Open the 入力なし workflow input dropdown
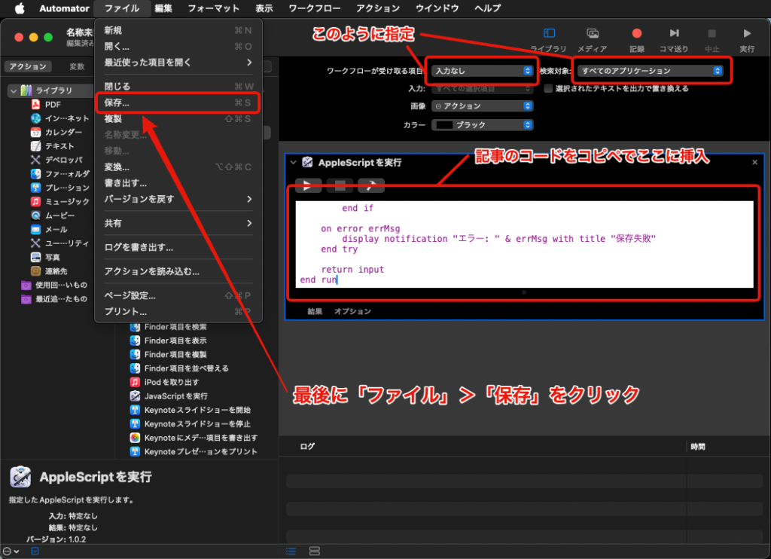The width and height of the screenshot is (771, 559). pyautogui.click(x=482, y=71)
